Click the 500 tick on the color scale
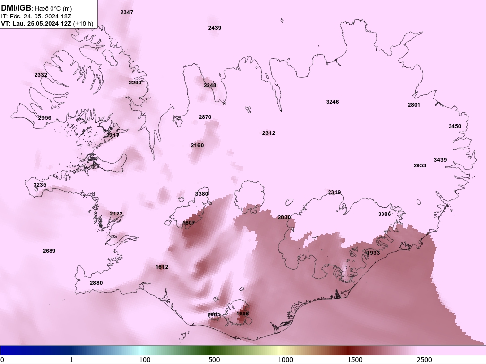 click(x=214, y=360)
